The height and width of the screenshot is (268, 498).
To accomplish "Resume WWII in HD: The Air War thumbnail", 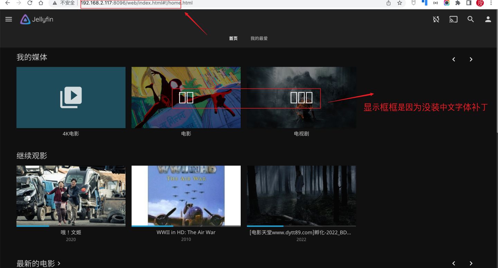I will point(186,196).
